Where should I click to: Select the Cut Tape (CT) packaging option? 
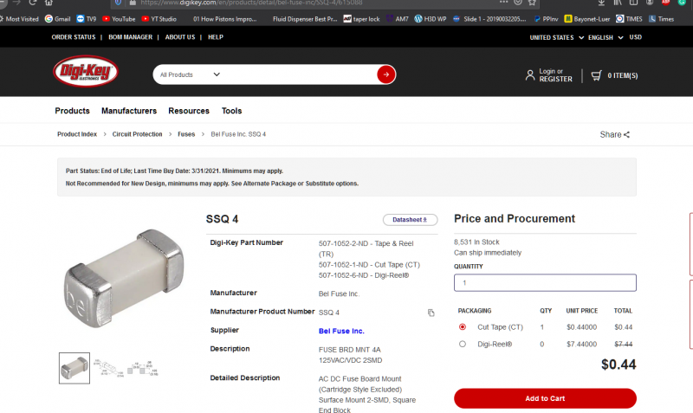coord(463,326)
